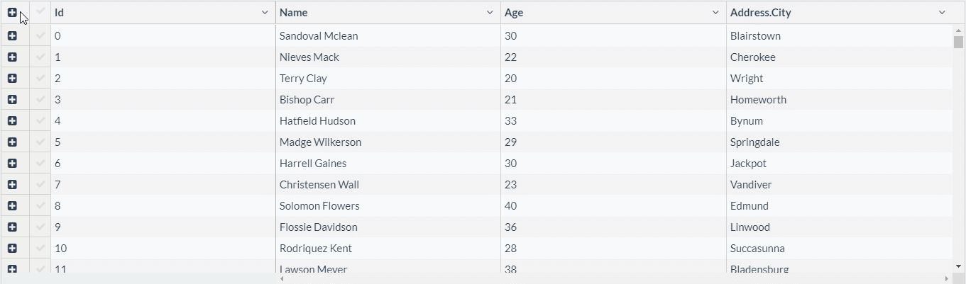The width and height of the screenshot is (966, 284).
Task: Open the Age column dropdown arrow
Action: coord(715,13)
